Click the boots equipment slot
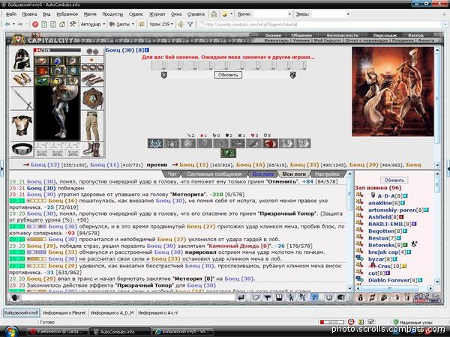 coord(93,149)
